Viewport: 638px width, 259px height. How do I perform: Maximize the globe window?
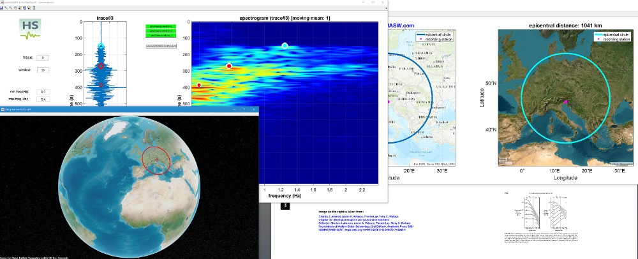[244, 109]
